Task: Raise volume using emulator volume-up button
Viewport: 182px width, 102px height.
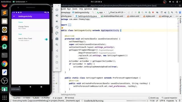Action: [57, 16]
